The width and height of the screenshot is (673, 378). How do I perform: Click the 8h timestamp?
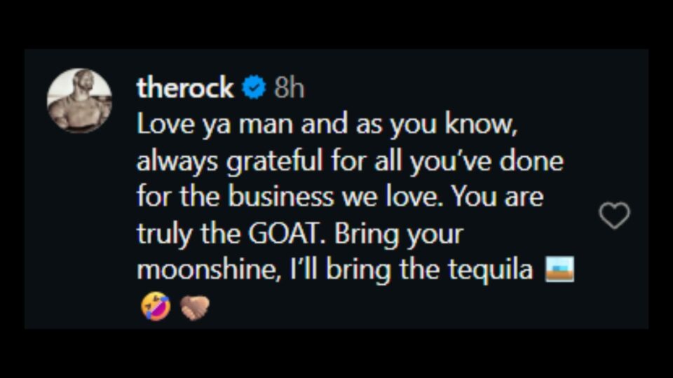[289, 88]
